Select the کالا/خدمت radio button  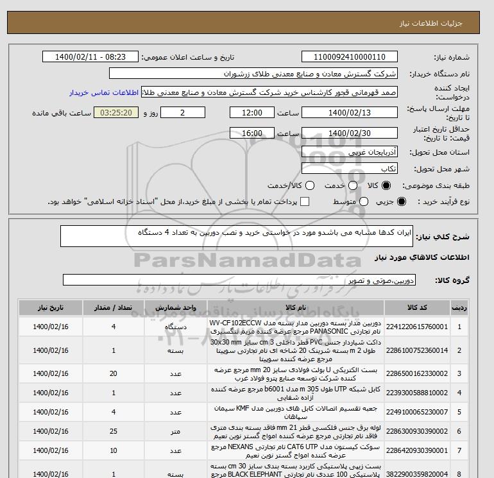(310, 185)
